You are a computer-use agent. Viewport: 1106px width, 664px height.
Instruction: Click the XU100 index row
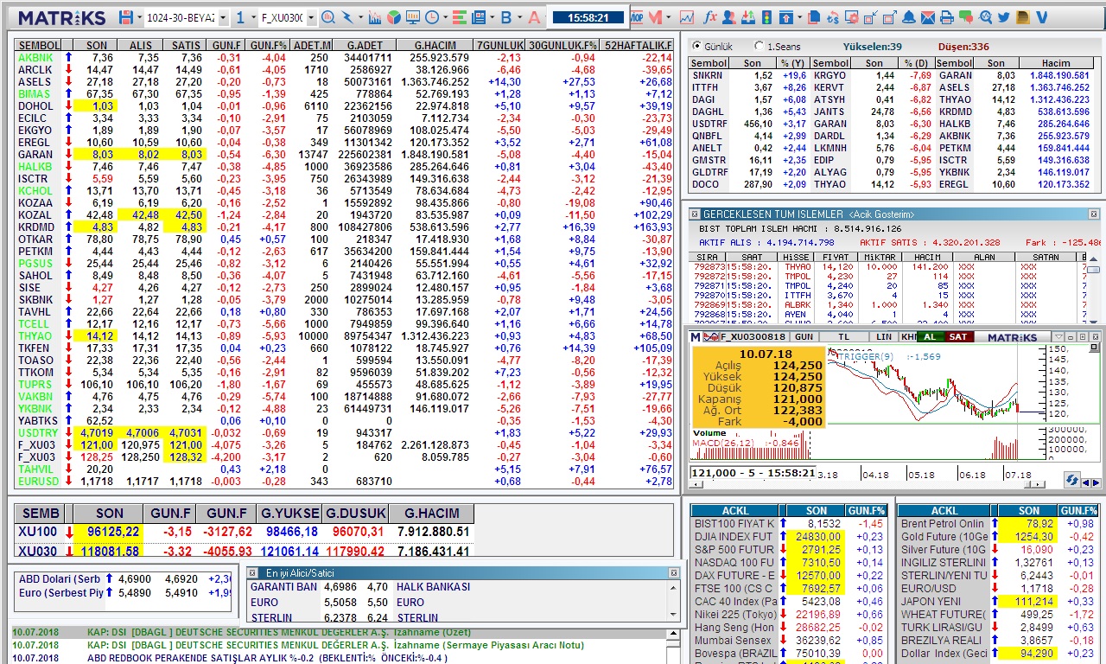click(245, 532)
